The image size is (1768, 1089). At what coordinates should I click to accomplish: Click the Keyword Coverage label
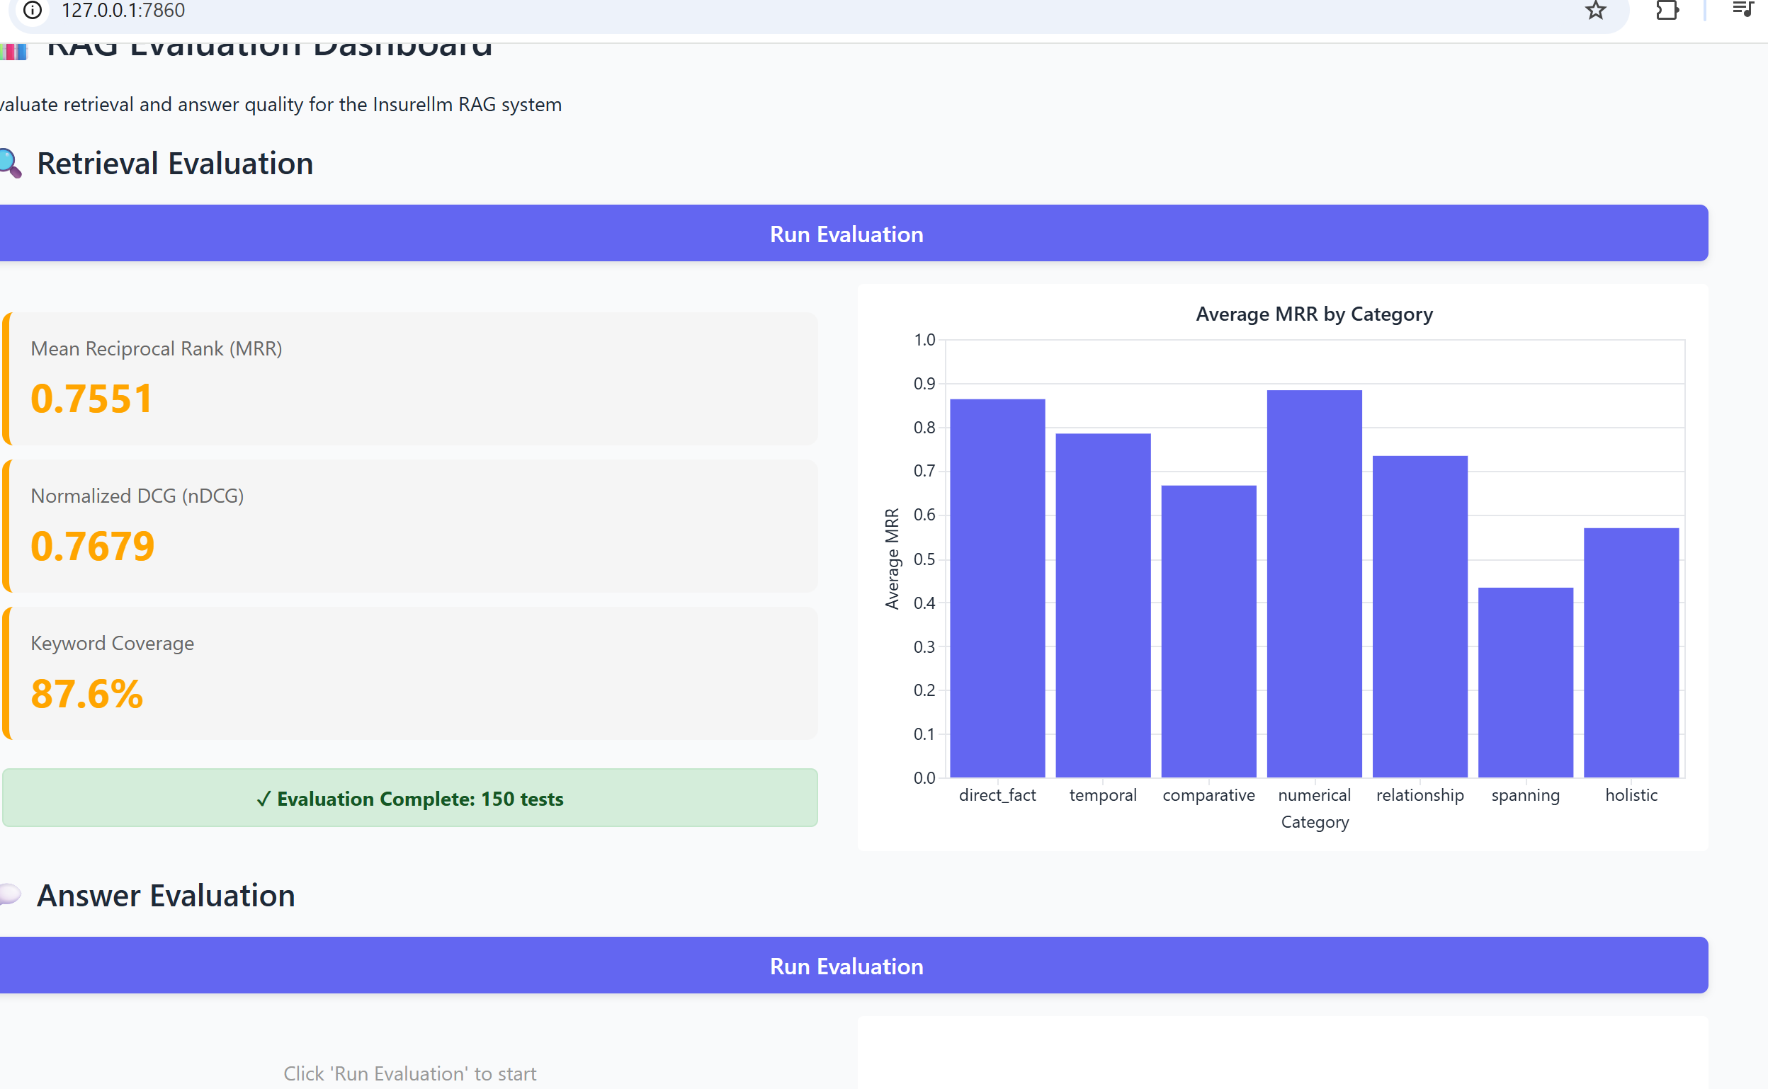(x=113, y=643)
